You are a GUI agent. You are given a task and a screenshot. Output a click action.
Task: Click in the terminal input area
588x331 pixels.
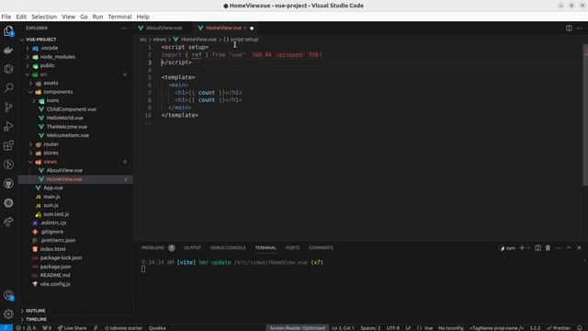pos(143,269)
